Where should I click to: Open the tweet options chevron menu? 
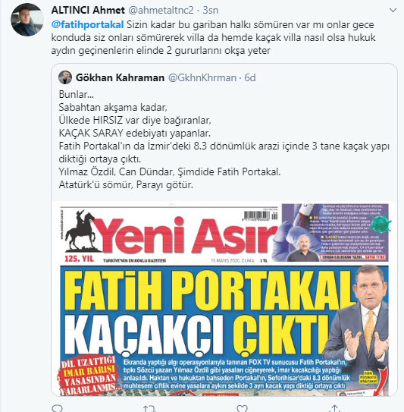393,11
